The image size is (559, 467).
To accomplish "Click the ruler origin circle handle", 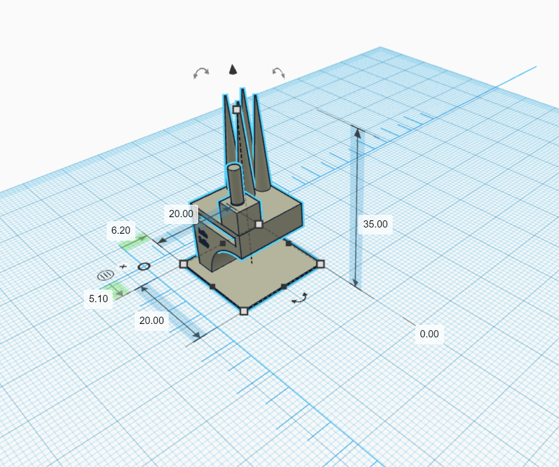I will [144, 266].
